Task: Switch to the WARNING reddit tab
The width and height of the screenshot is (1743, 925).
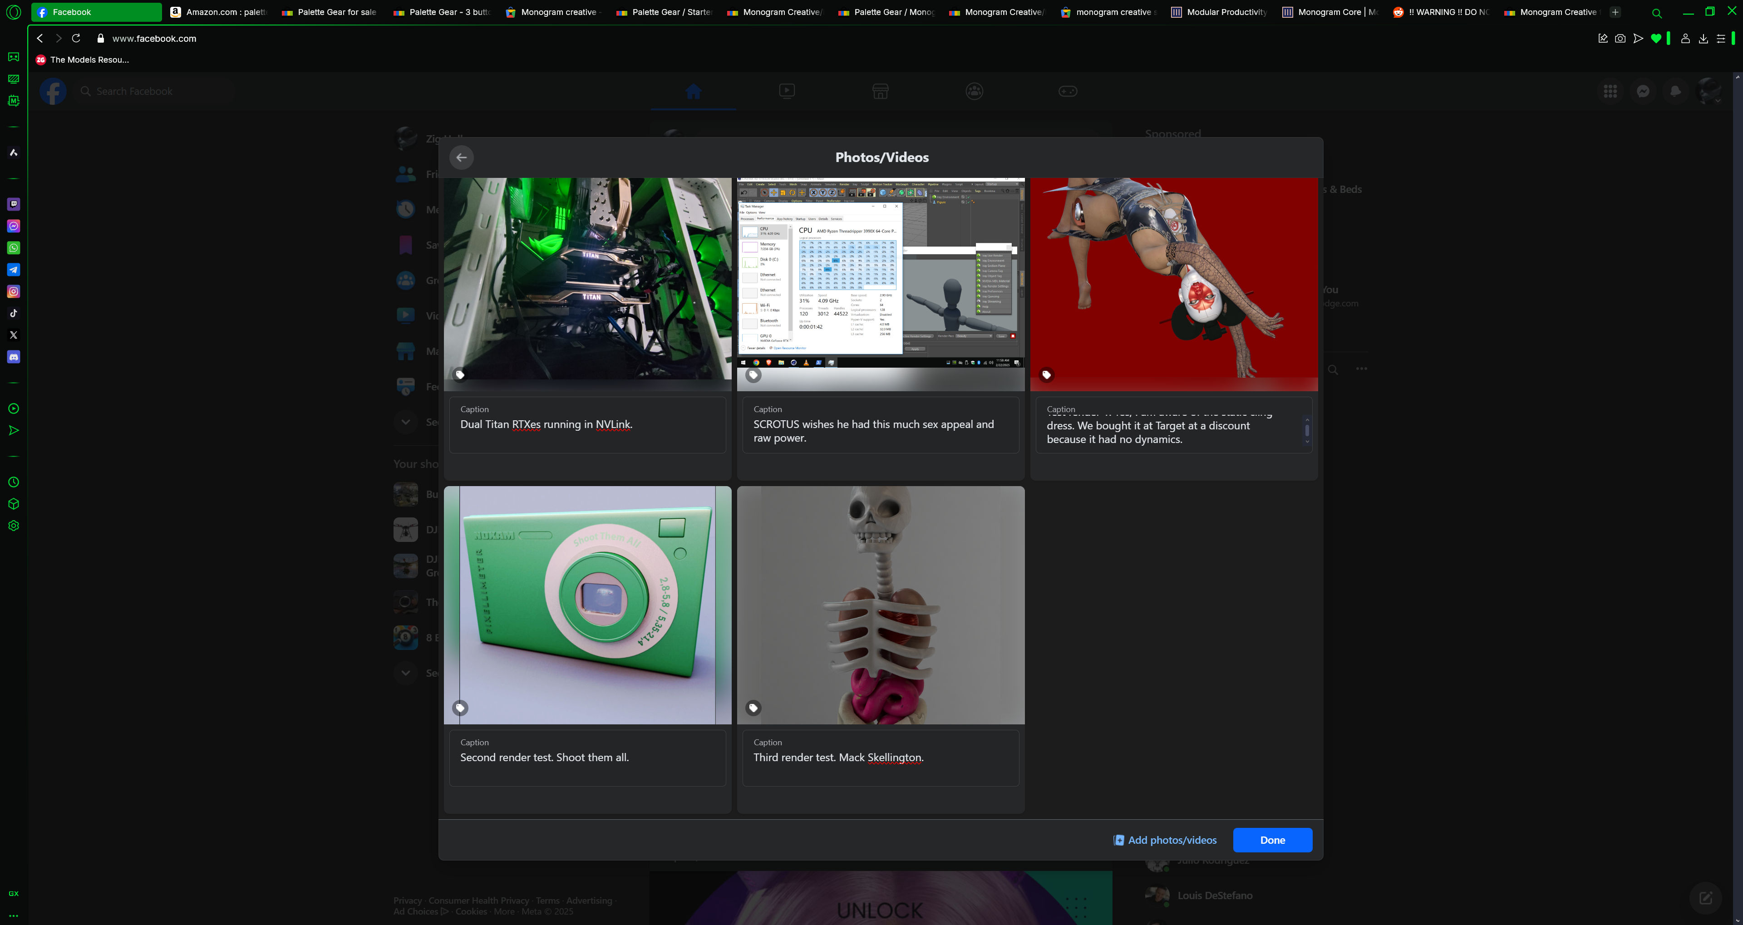Action: (x=1441, y=12)
